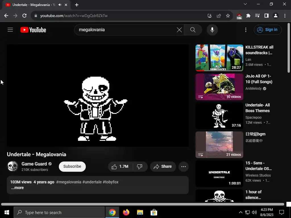The height and width of the screenshot is (218, 291).
Task: Click the vertical page scrollbar
Action: click(289, 48)
